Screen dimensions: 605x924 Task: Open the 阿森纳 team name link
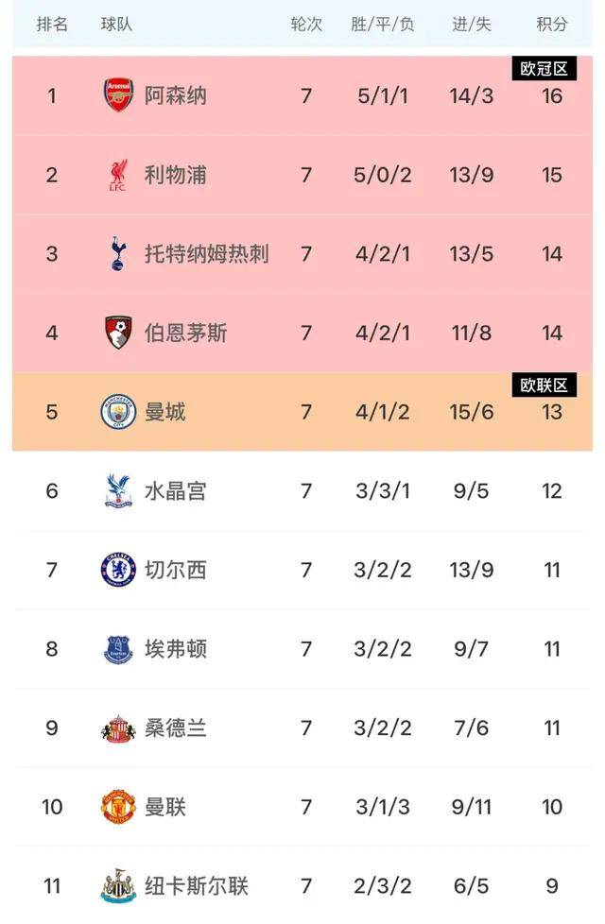[176, 95]
